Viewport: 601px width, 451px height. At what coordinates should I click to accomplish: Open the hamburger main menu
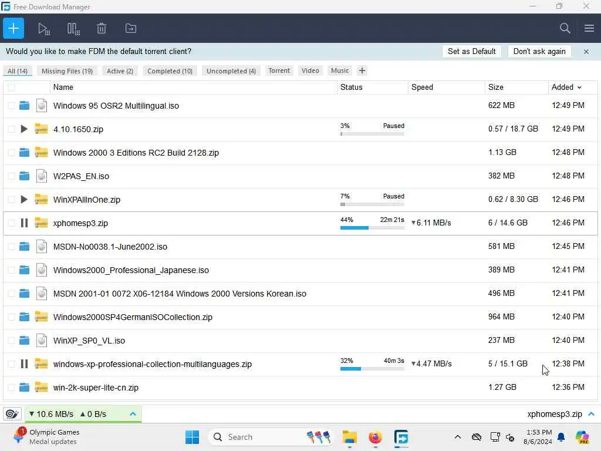[x=589, y=28]
